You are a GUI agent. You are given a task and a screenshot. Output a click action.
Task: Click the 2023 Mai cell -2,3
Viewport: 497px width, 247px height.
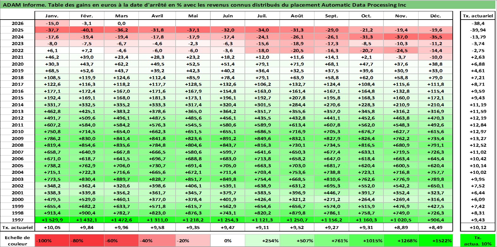[193, 44]
